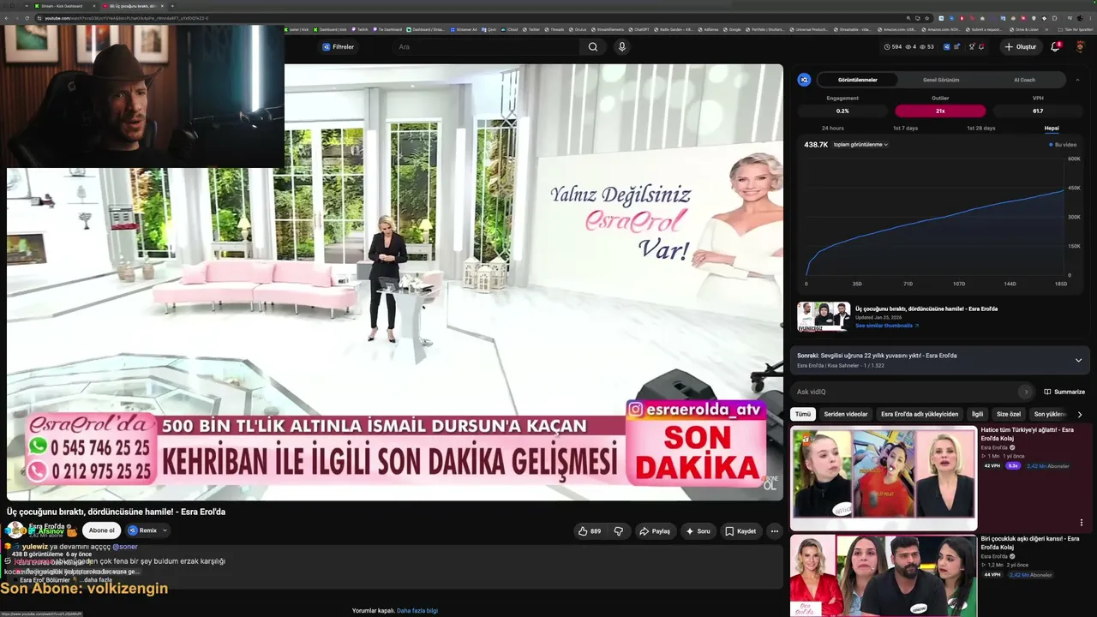Select the 1st 28 days range

click(980, 128)
